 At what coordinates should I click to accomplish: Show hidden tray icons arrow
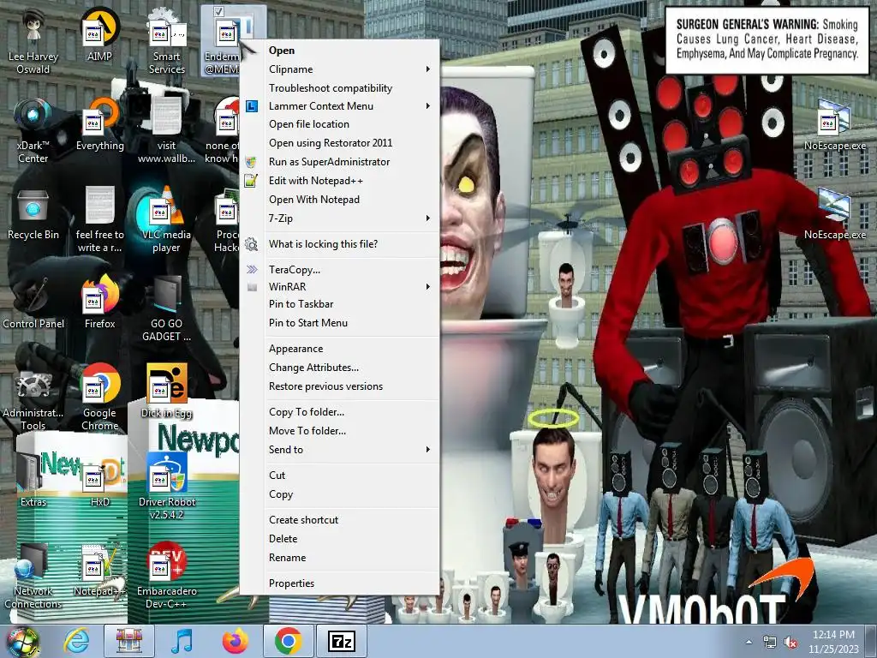tap(749, 643)
